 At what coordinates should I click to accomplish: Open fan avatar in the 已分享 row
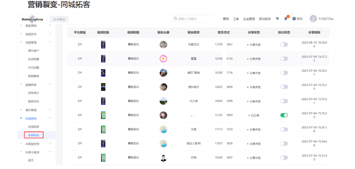point(163,115)
